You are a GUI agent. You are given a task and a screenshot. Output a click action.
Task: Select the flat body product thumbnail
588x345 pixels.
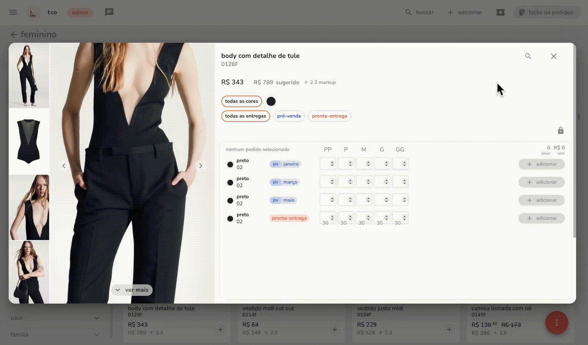click(x=29, y=141)
